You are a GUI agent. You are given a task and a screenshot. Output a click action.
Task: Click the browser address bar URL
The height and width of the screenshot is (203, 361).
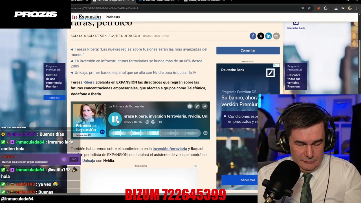tap(105, 8)
